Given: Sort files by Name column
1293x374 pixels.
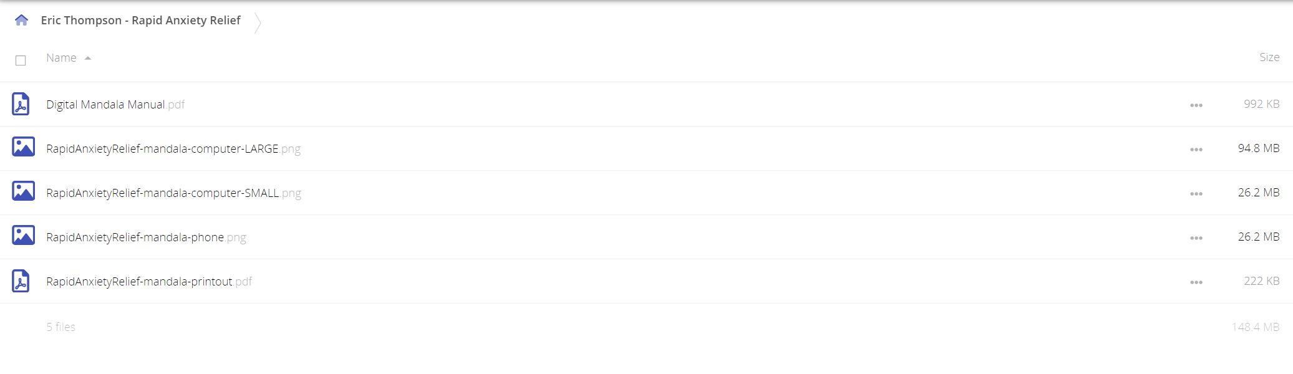Looking at the screenshot, I should tap(61, 58).
